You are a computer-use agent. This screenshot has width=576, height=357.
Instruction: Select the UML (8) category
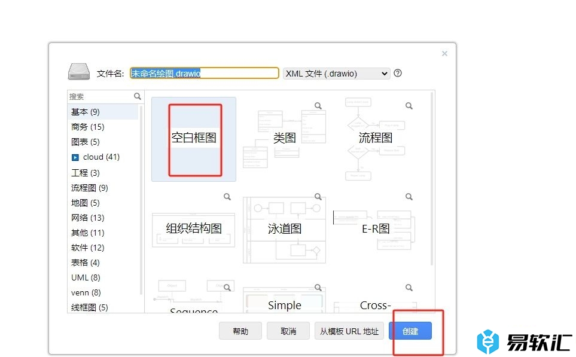103,277
